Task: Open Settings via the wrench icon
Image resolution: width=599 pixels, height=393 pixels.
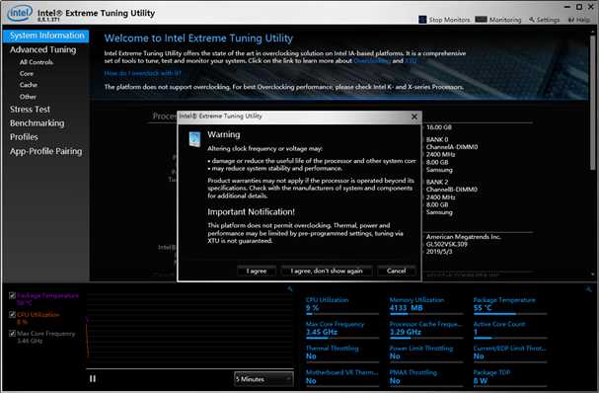Action: [532, 20]
